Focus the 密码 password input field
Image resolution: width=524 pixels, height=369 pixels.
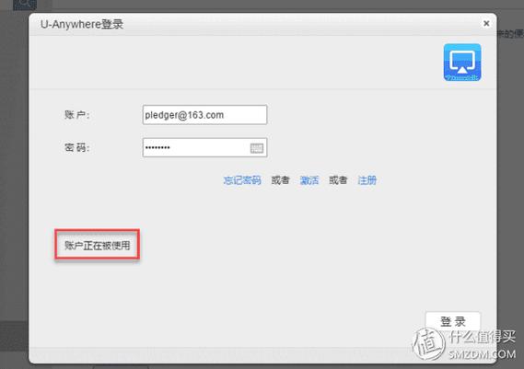[204, 147]
